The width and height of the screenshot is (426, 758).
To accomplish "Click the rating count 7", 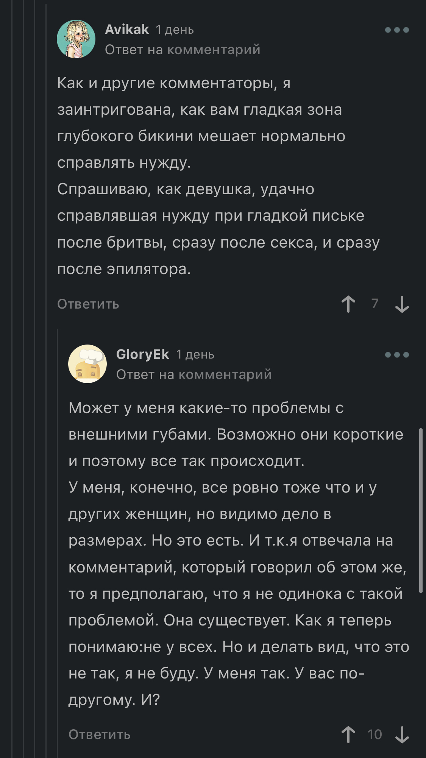I will [x=375, y=304].
